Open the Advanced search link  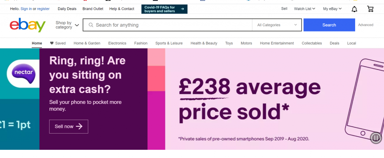[x=366, y=25]
